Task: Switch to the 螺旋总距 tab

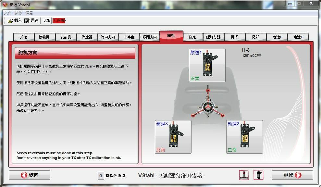Action: [x=214, y=37]
